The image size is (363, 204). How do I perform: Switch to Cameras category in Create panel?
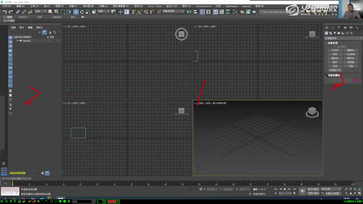[x=339, y=33]
